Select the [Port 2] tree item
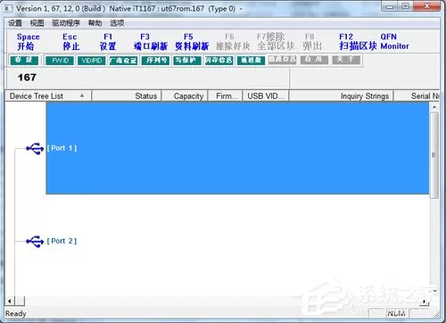The height and width of the screenshot is (323, 446). [x=62, y=241]
